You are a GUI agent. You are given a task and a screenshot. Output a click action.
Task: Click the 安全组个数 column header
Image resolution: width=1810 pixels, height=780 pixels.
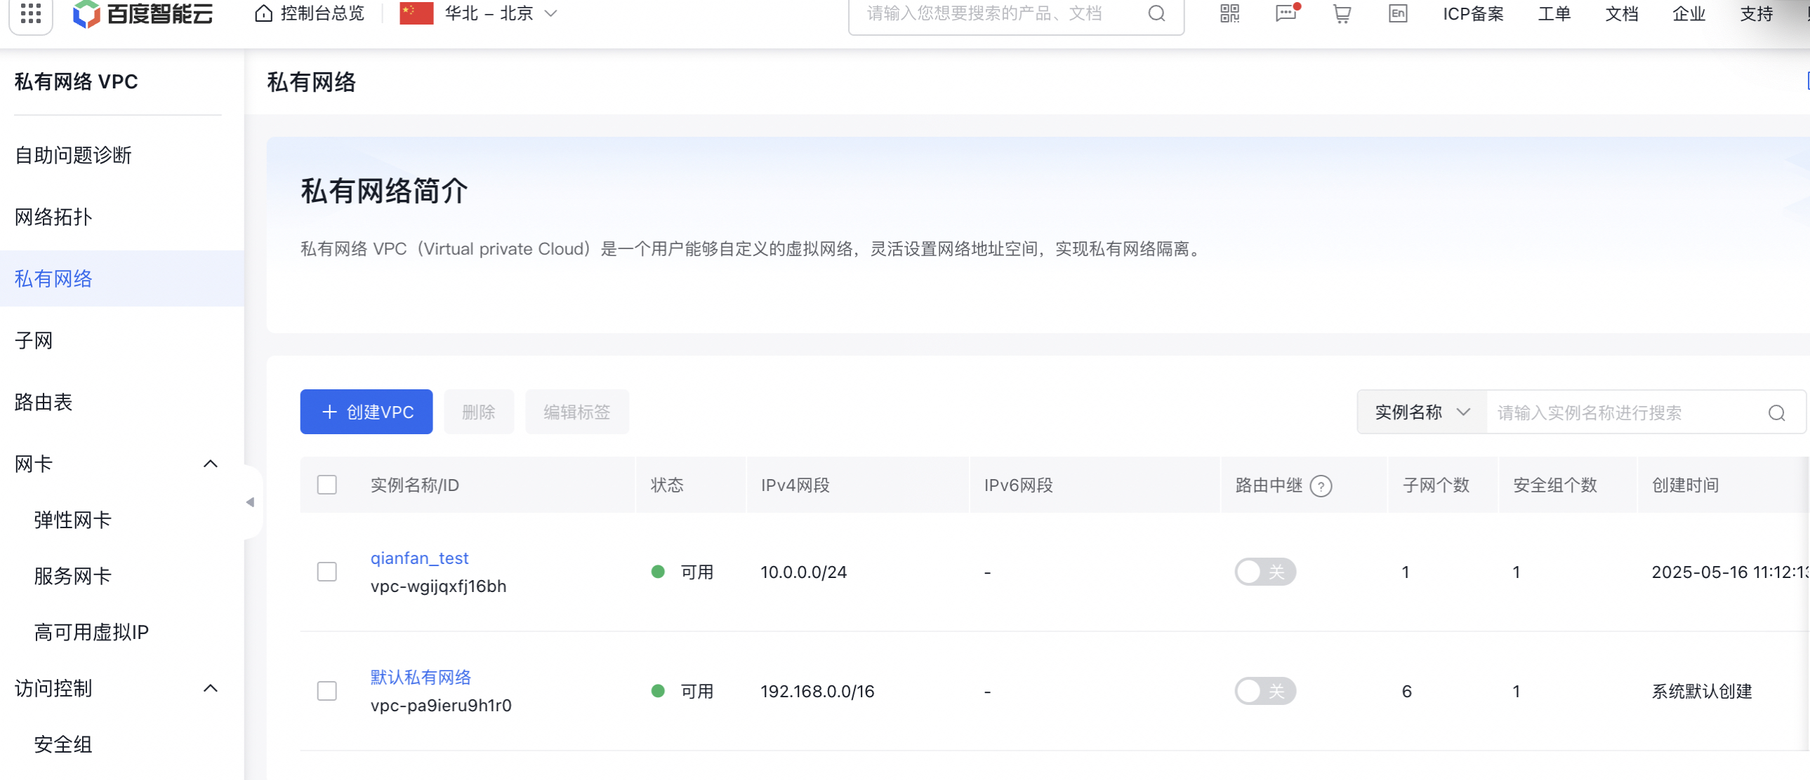click(x=1555, y=485)
